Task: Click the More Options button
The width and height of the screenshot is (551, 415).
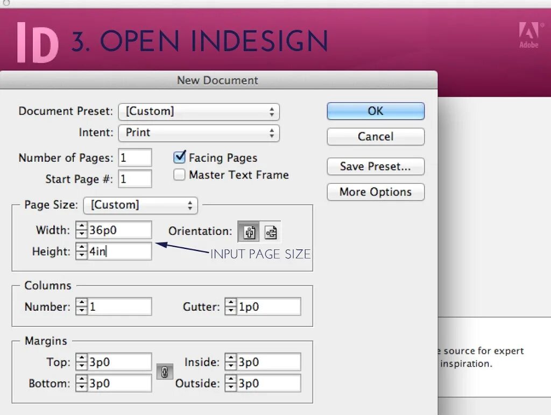Action: point(376,192)
